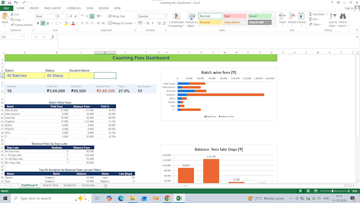360x203 pixels.
Task: Apply Bold formatting
Action: point(38,23)
